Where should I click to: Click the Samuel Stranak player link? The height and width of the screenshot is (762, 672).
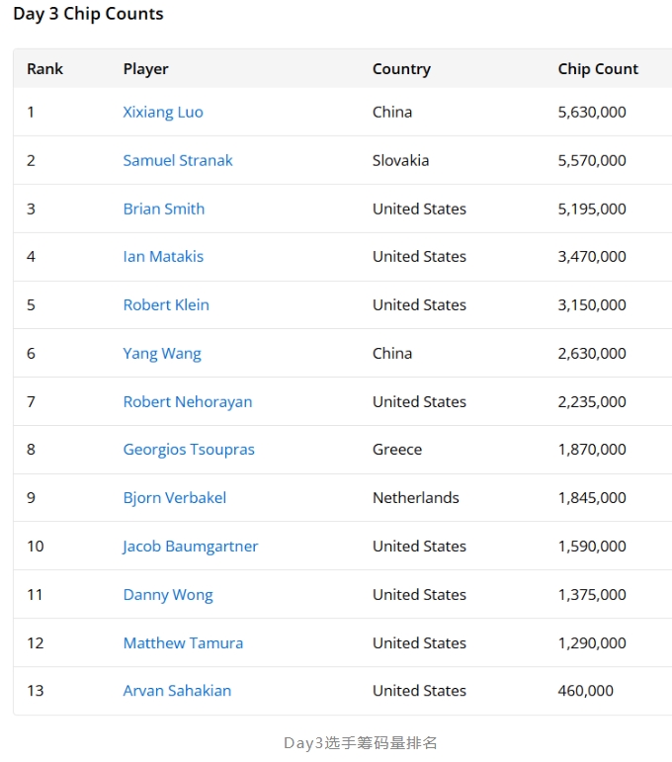(178, 160)
